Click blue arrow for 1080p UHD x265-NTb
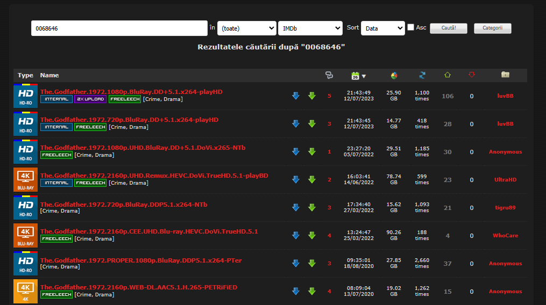Screen dimensions: 546x305 tap(296, 151)
